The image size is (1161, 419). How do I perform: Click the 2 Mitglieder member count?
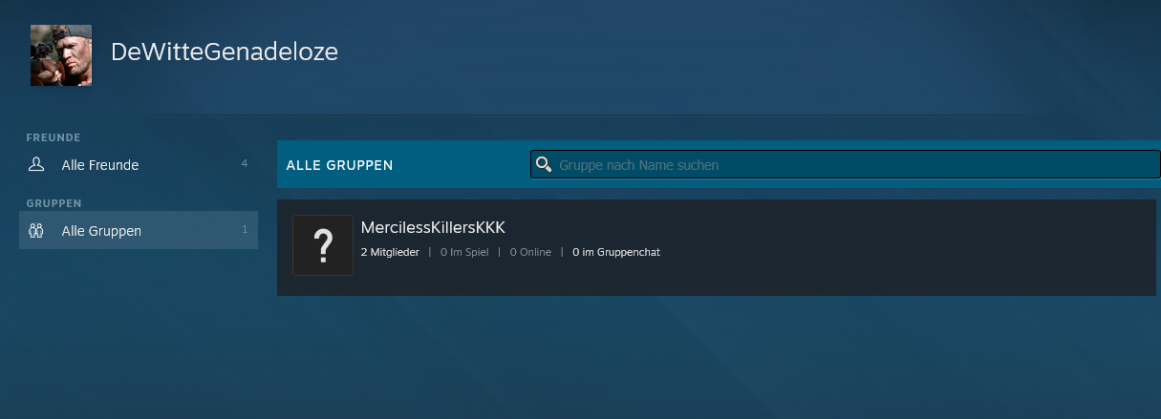(x=390, y=252)
